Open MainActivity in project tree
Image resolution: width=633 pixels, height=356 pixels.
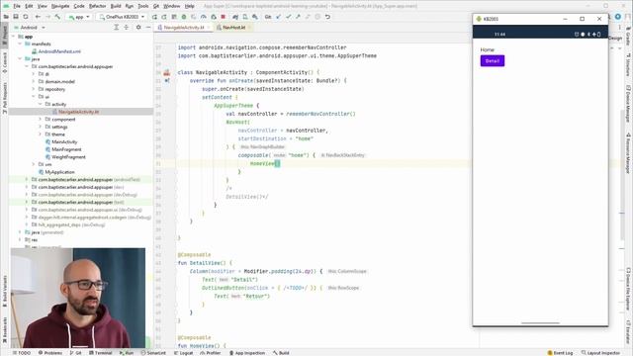pyautogui.click(x=64, y=142)
